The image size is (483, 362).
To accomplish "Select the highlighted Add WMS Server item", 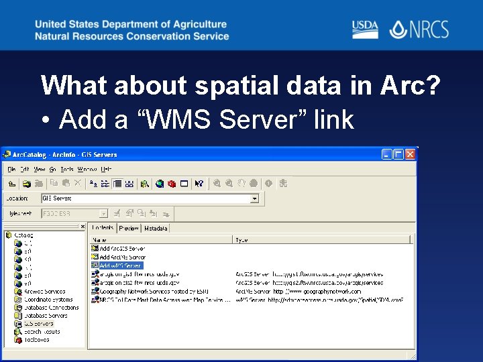I will pos(117,265).
